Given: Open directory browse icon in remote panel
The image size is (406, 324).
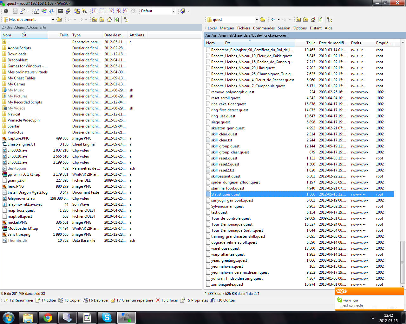Looking at the screenshot, I should click(x=263, y=20).
